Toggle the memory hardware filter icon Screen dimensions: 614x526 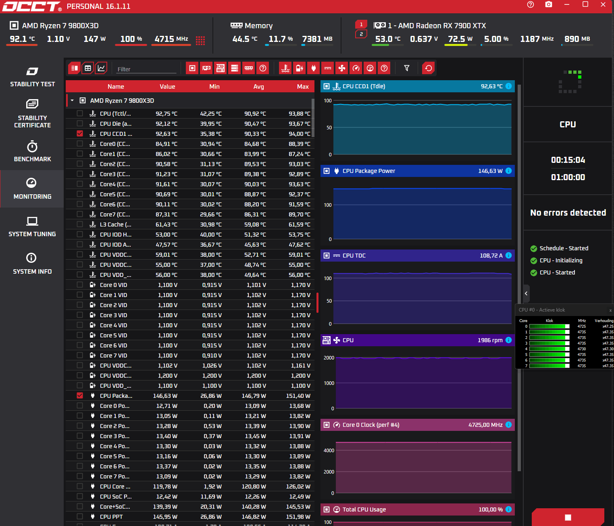tap(249, 68)
